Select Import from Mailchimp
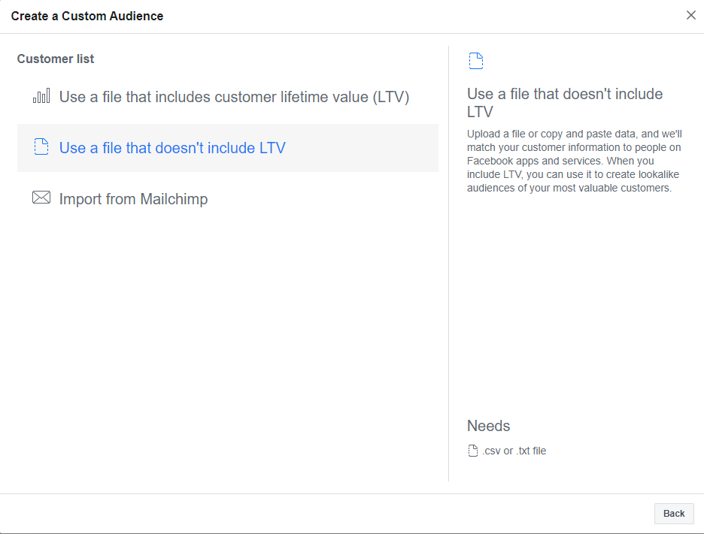704x534 pixels. [x=133, y=199]
